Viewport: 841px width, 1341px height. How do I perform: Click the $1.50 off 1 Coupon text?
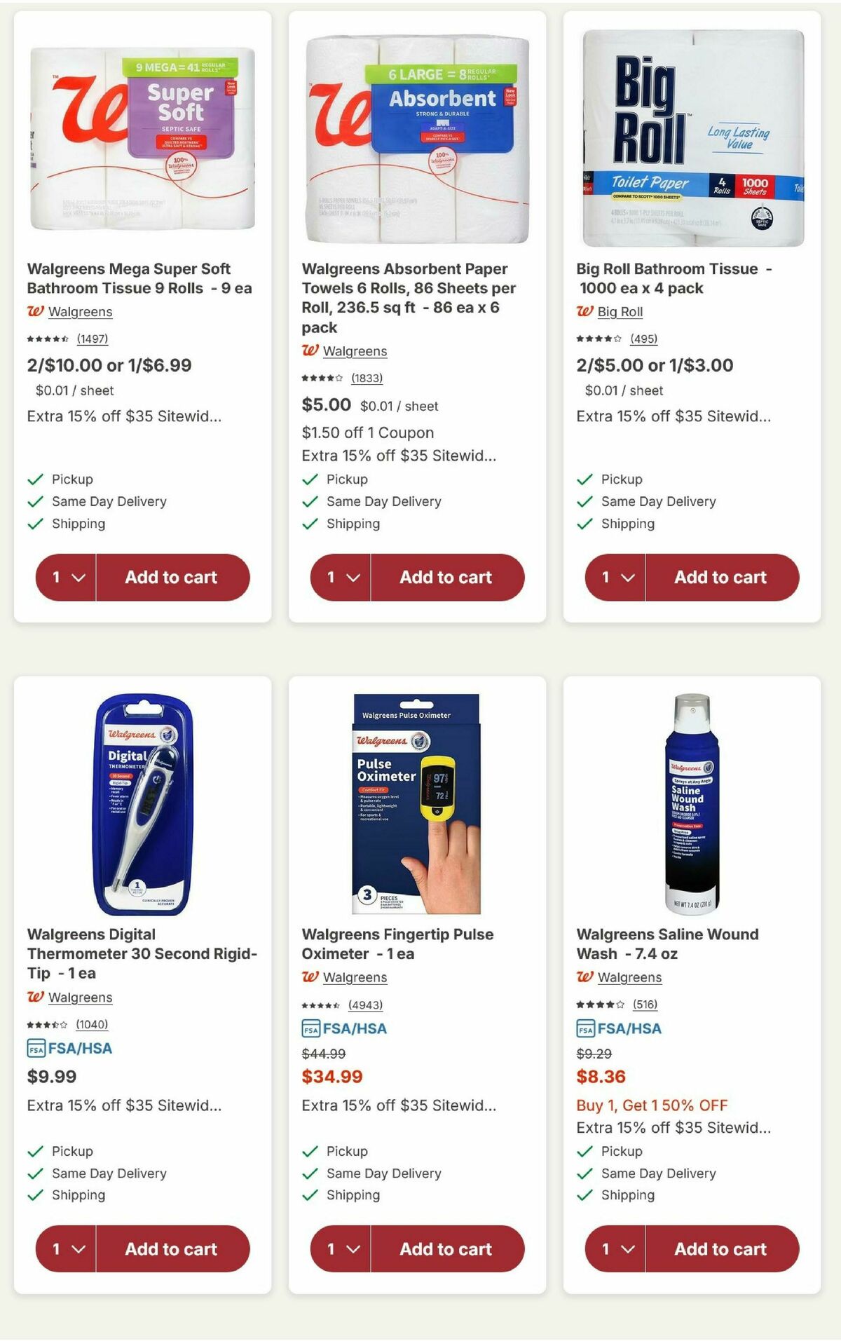(367, 433)
